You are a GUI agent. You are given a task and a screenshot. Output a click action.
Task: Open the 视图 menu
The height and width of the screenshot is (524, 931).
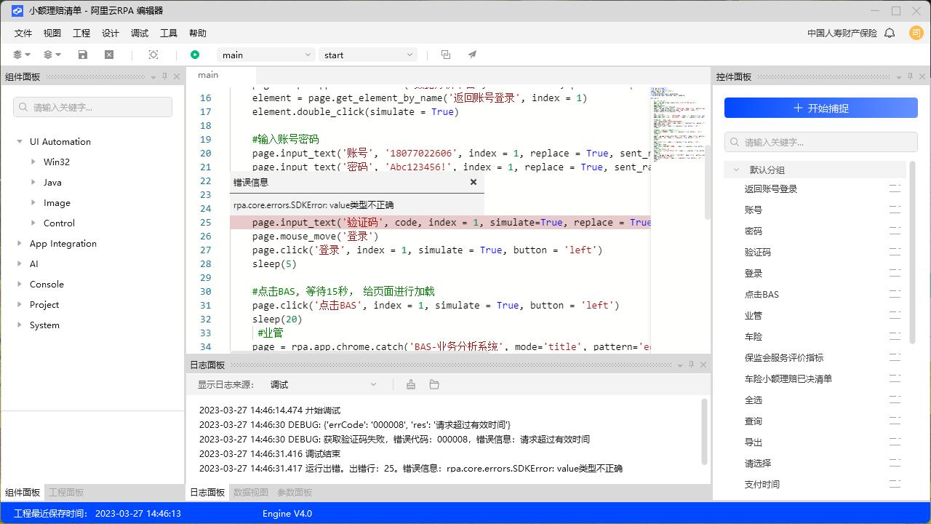click(52, 33)
